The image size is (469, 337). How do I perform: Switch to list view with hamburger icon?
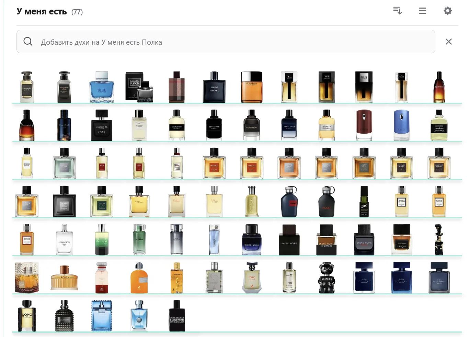pos(423,11)
